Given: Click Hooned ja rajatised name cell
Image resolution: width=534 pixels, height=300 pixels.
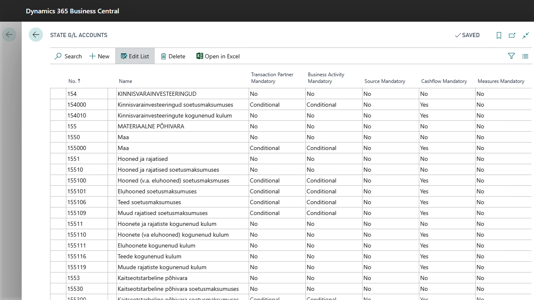Looking at the screenshot, I should tap(182, 159).
